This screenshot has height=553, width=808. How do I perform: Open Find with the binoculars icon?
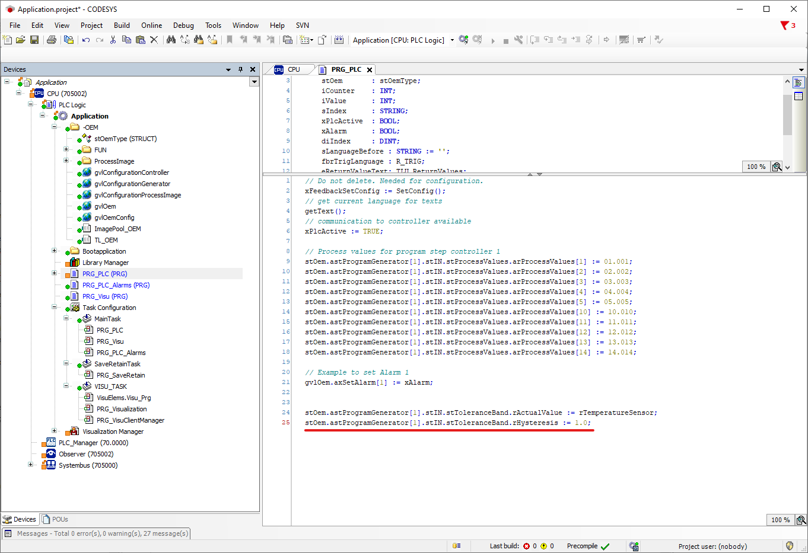[x=171, y=40]
